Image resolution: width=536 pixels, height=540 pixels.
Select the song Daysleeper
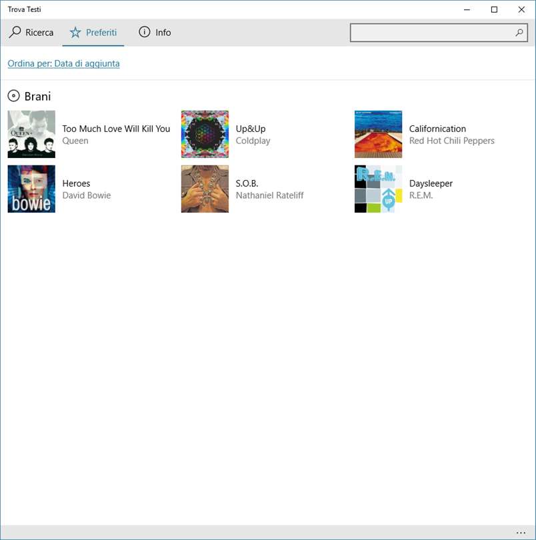coord(431,183)
